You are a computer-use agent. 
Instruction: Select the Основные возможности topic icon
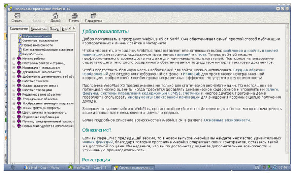(x=20, y=40)
